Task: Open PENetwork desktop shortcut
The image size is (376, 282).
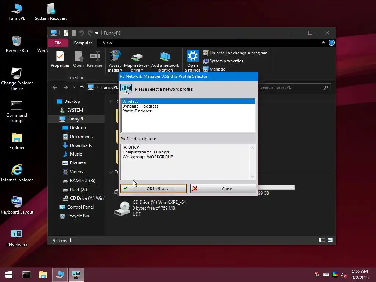Action: pos(17,238)
